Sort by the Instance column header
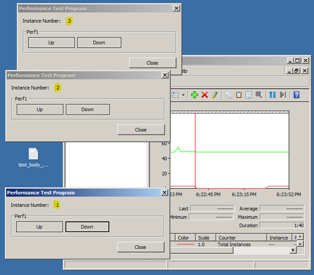The width and height of the screenshot is (314, 275). (279, 238)
